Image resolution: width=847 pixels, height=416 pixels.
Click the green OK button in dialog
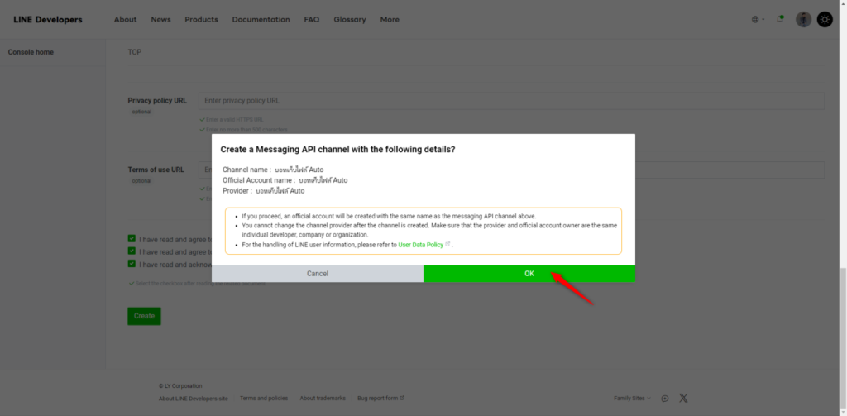point(529,274)
